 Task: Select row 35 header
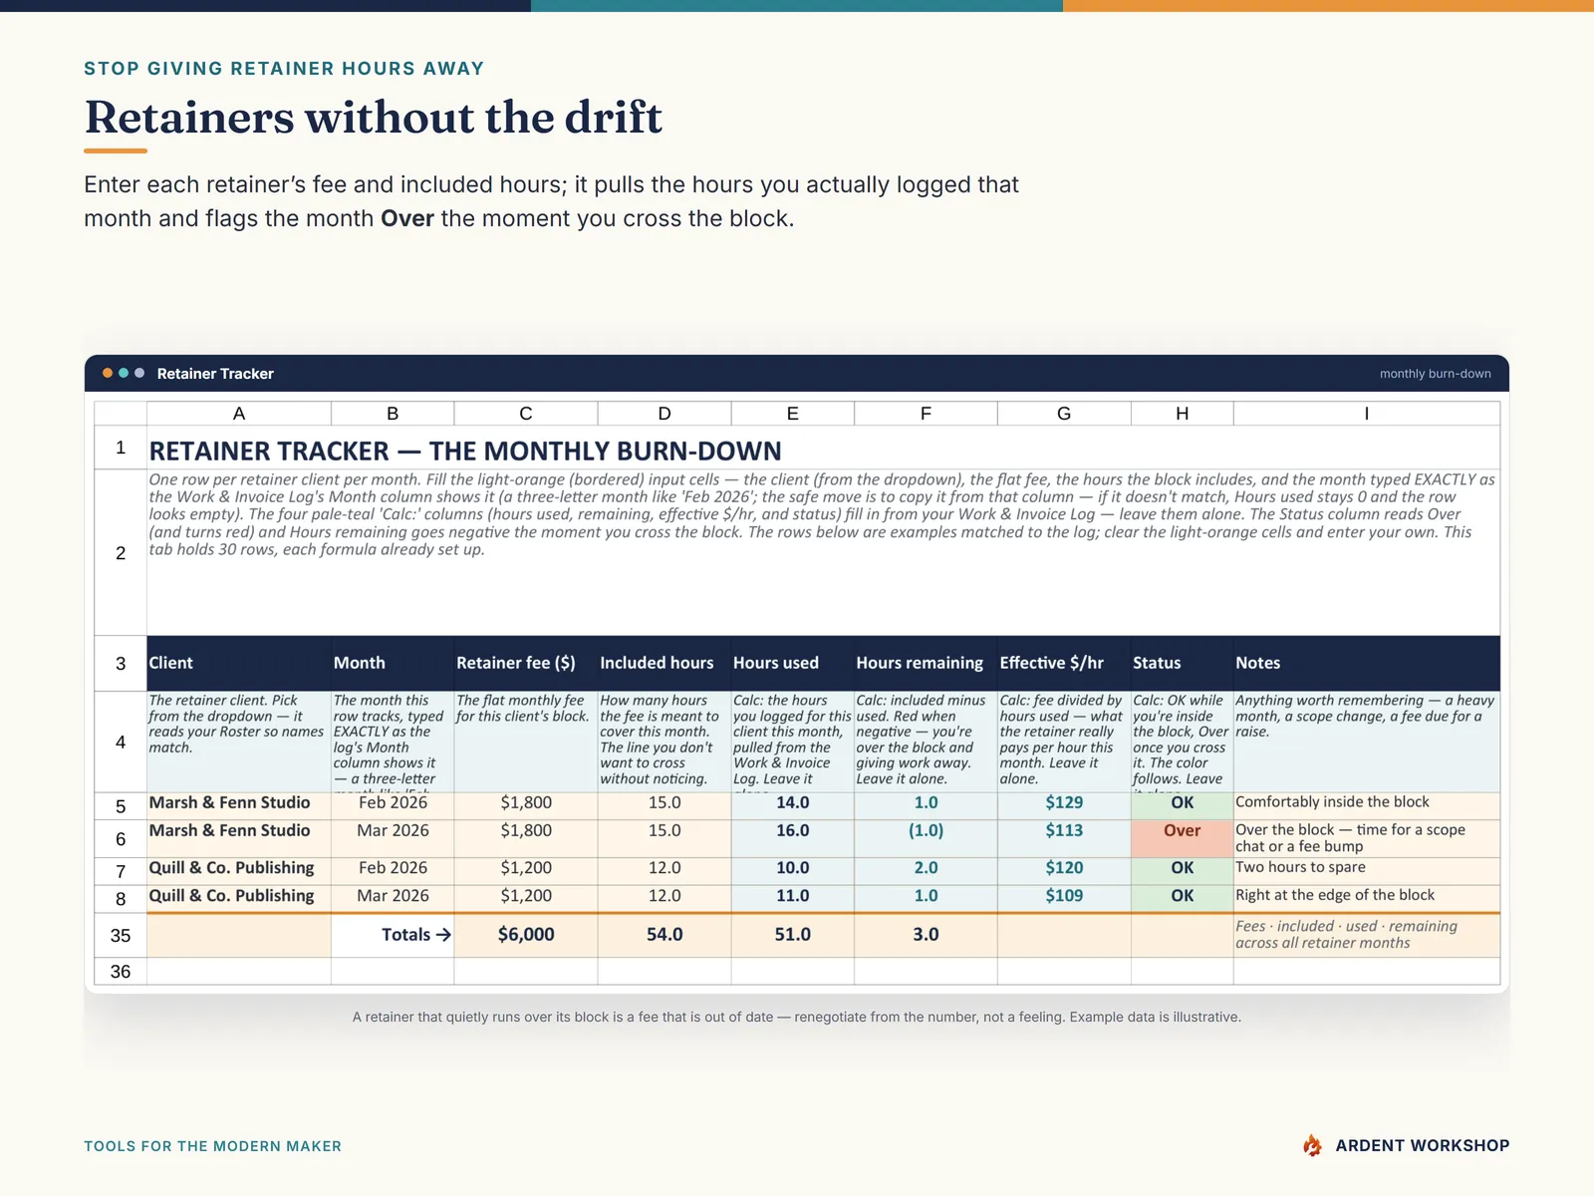(x=121, y=936)
